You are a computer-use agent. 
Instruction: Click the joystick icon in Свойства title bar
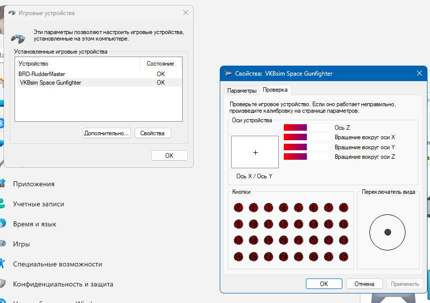[x=228, y=73]
